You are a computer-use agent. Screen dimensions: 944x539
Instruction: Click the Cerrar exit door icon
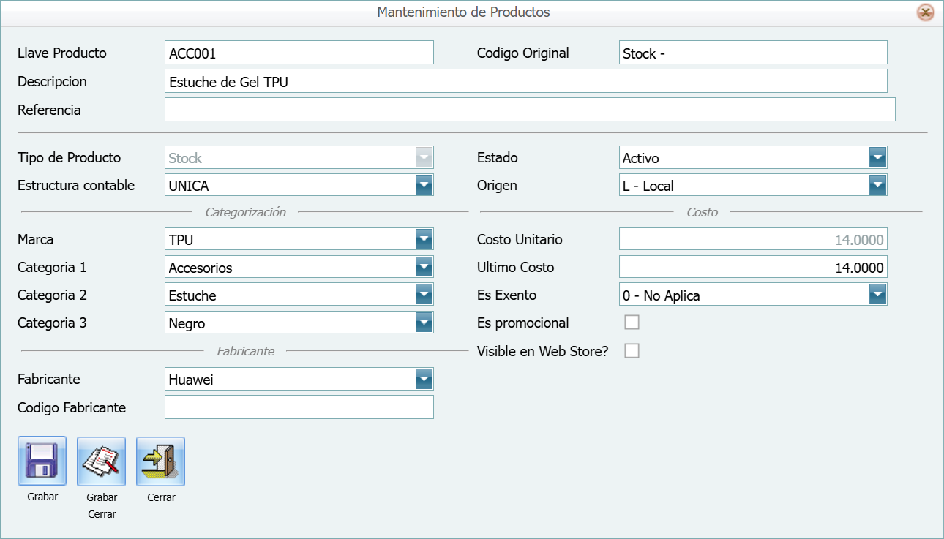(x=160, y=461)
